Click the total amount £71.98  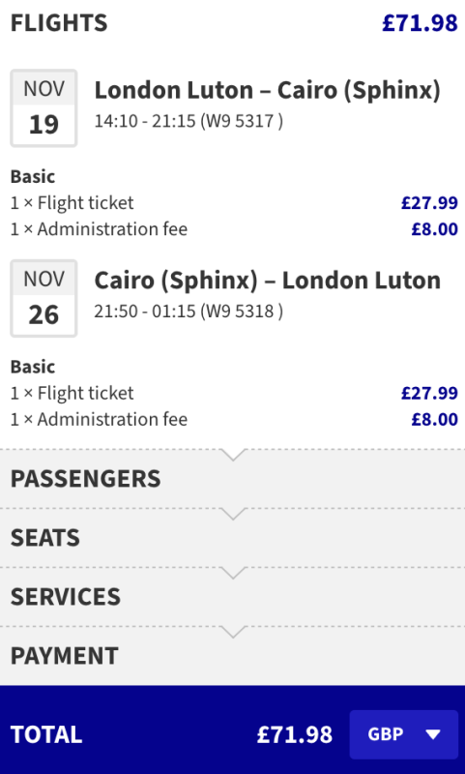[x=295, y=734]
